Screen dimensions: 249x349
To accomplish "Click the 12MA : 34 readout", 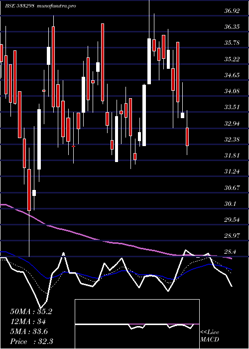I will pyautogui.click(x=28, y=322).
